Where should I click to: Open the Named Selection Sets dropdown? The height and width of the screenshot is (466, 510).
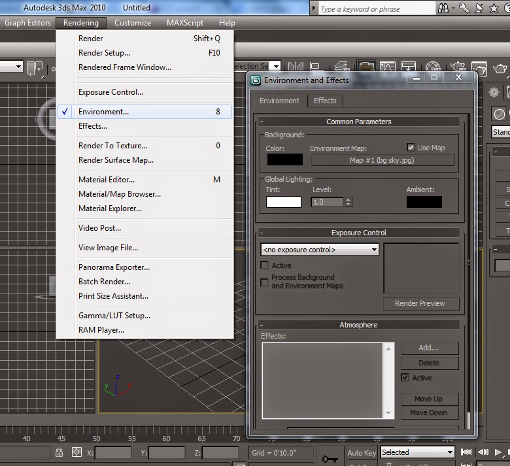click(276, 67)
